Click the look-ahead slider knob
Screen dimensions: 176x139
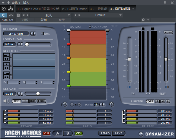click(x=27, y=44)
